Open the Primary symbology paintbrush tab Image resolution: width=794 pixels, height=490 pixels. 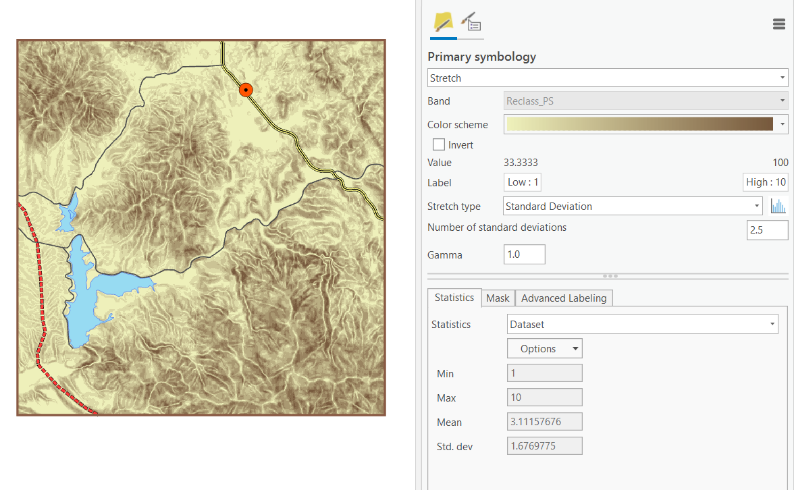pyautogui.click(x=443, y=23)
